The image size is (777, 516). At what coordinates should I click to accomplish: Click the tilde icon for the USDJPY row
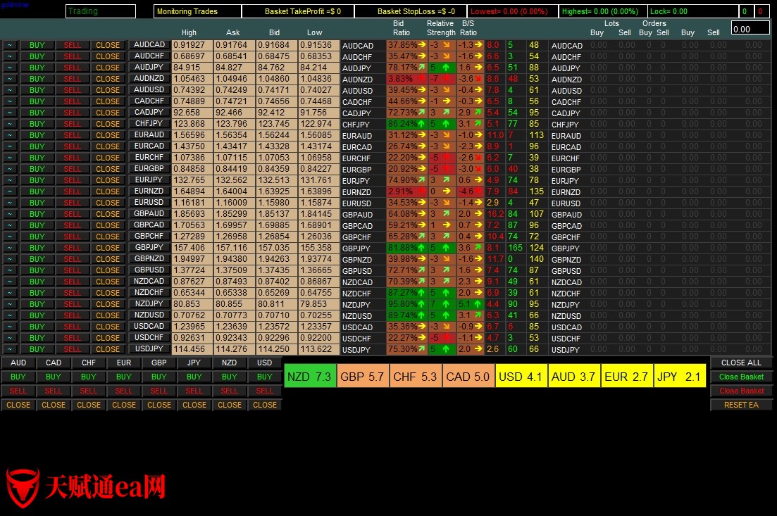click(10, 349)
